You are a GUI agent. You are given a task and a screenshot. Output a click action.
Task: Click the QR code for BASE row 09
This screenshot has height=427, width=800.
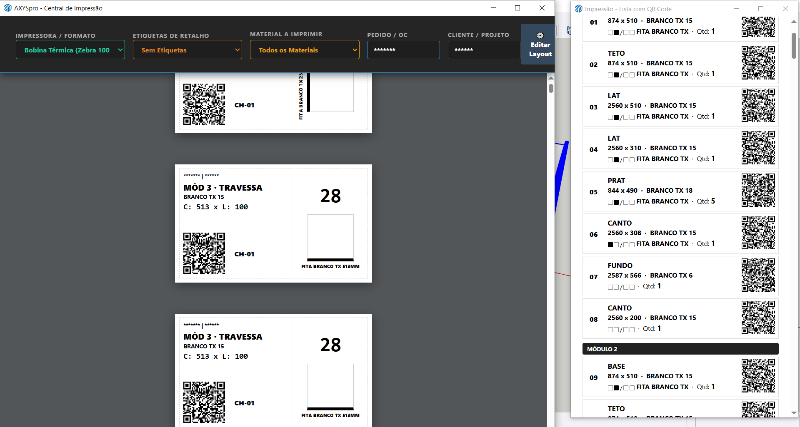point(758,376)
